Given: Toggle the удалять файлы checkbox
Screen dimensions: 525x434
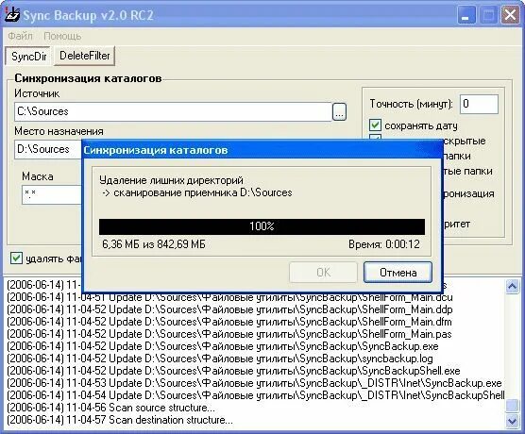Looking at the screenshot, I should (x=16, y=259).
